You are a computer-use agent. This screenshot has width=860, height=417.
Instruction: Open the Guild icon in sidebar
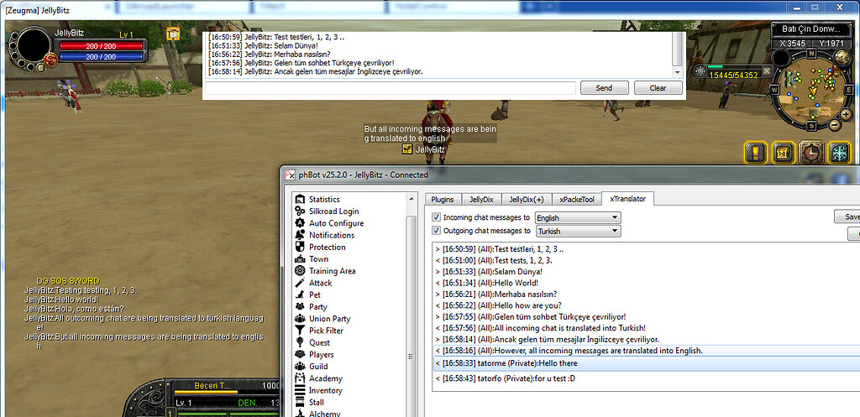(x=300, y=367)
